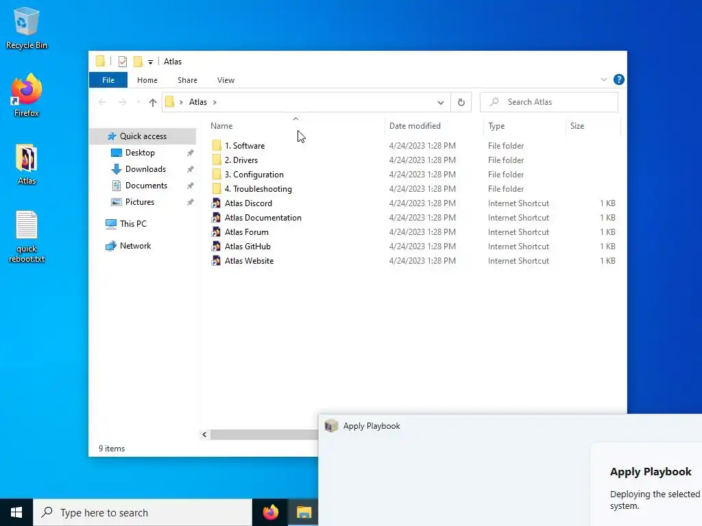Select Documents in the navigation pane
This screenshot has height=526, width=702.
click(x=146, y=186)
